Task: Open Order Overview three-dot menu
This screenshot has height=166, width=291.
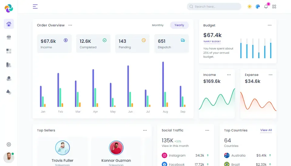Action: click(70, 25)
